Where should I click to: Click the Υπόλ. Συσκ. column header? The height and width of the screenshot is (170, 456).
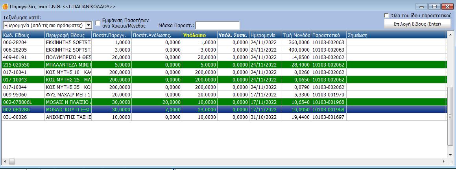[x=233, y=35]
